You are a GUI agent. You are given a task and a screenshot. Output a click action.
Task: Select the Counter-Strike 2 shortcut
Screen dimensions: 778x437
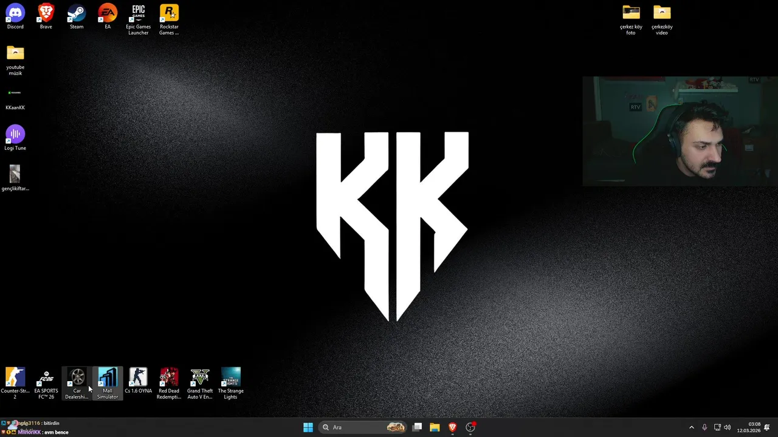click(x=15, y=384)
